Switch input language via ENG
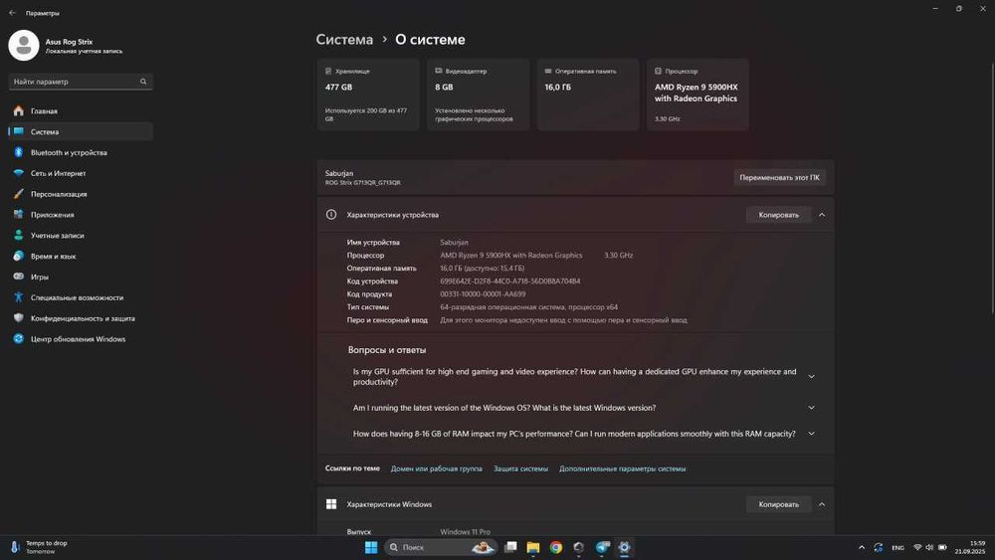 (897, 547)
